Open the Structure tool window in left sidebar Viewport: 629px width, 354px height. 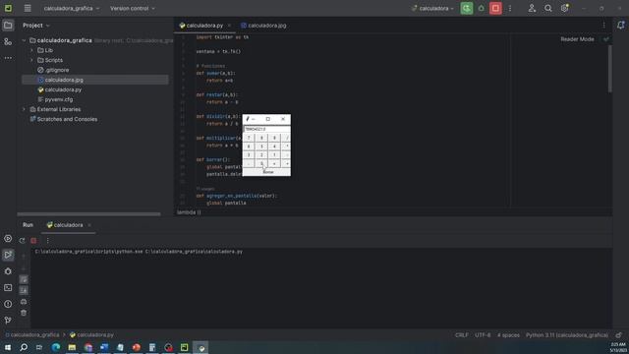8,41
